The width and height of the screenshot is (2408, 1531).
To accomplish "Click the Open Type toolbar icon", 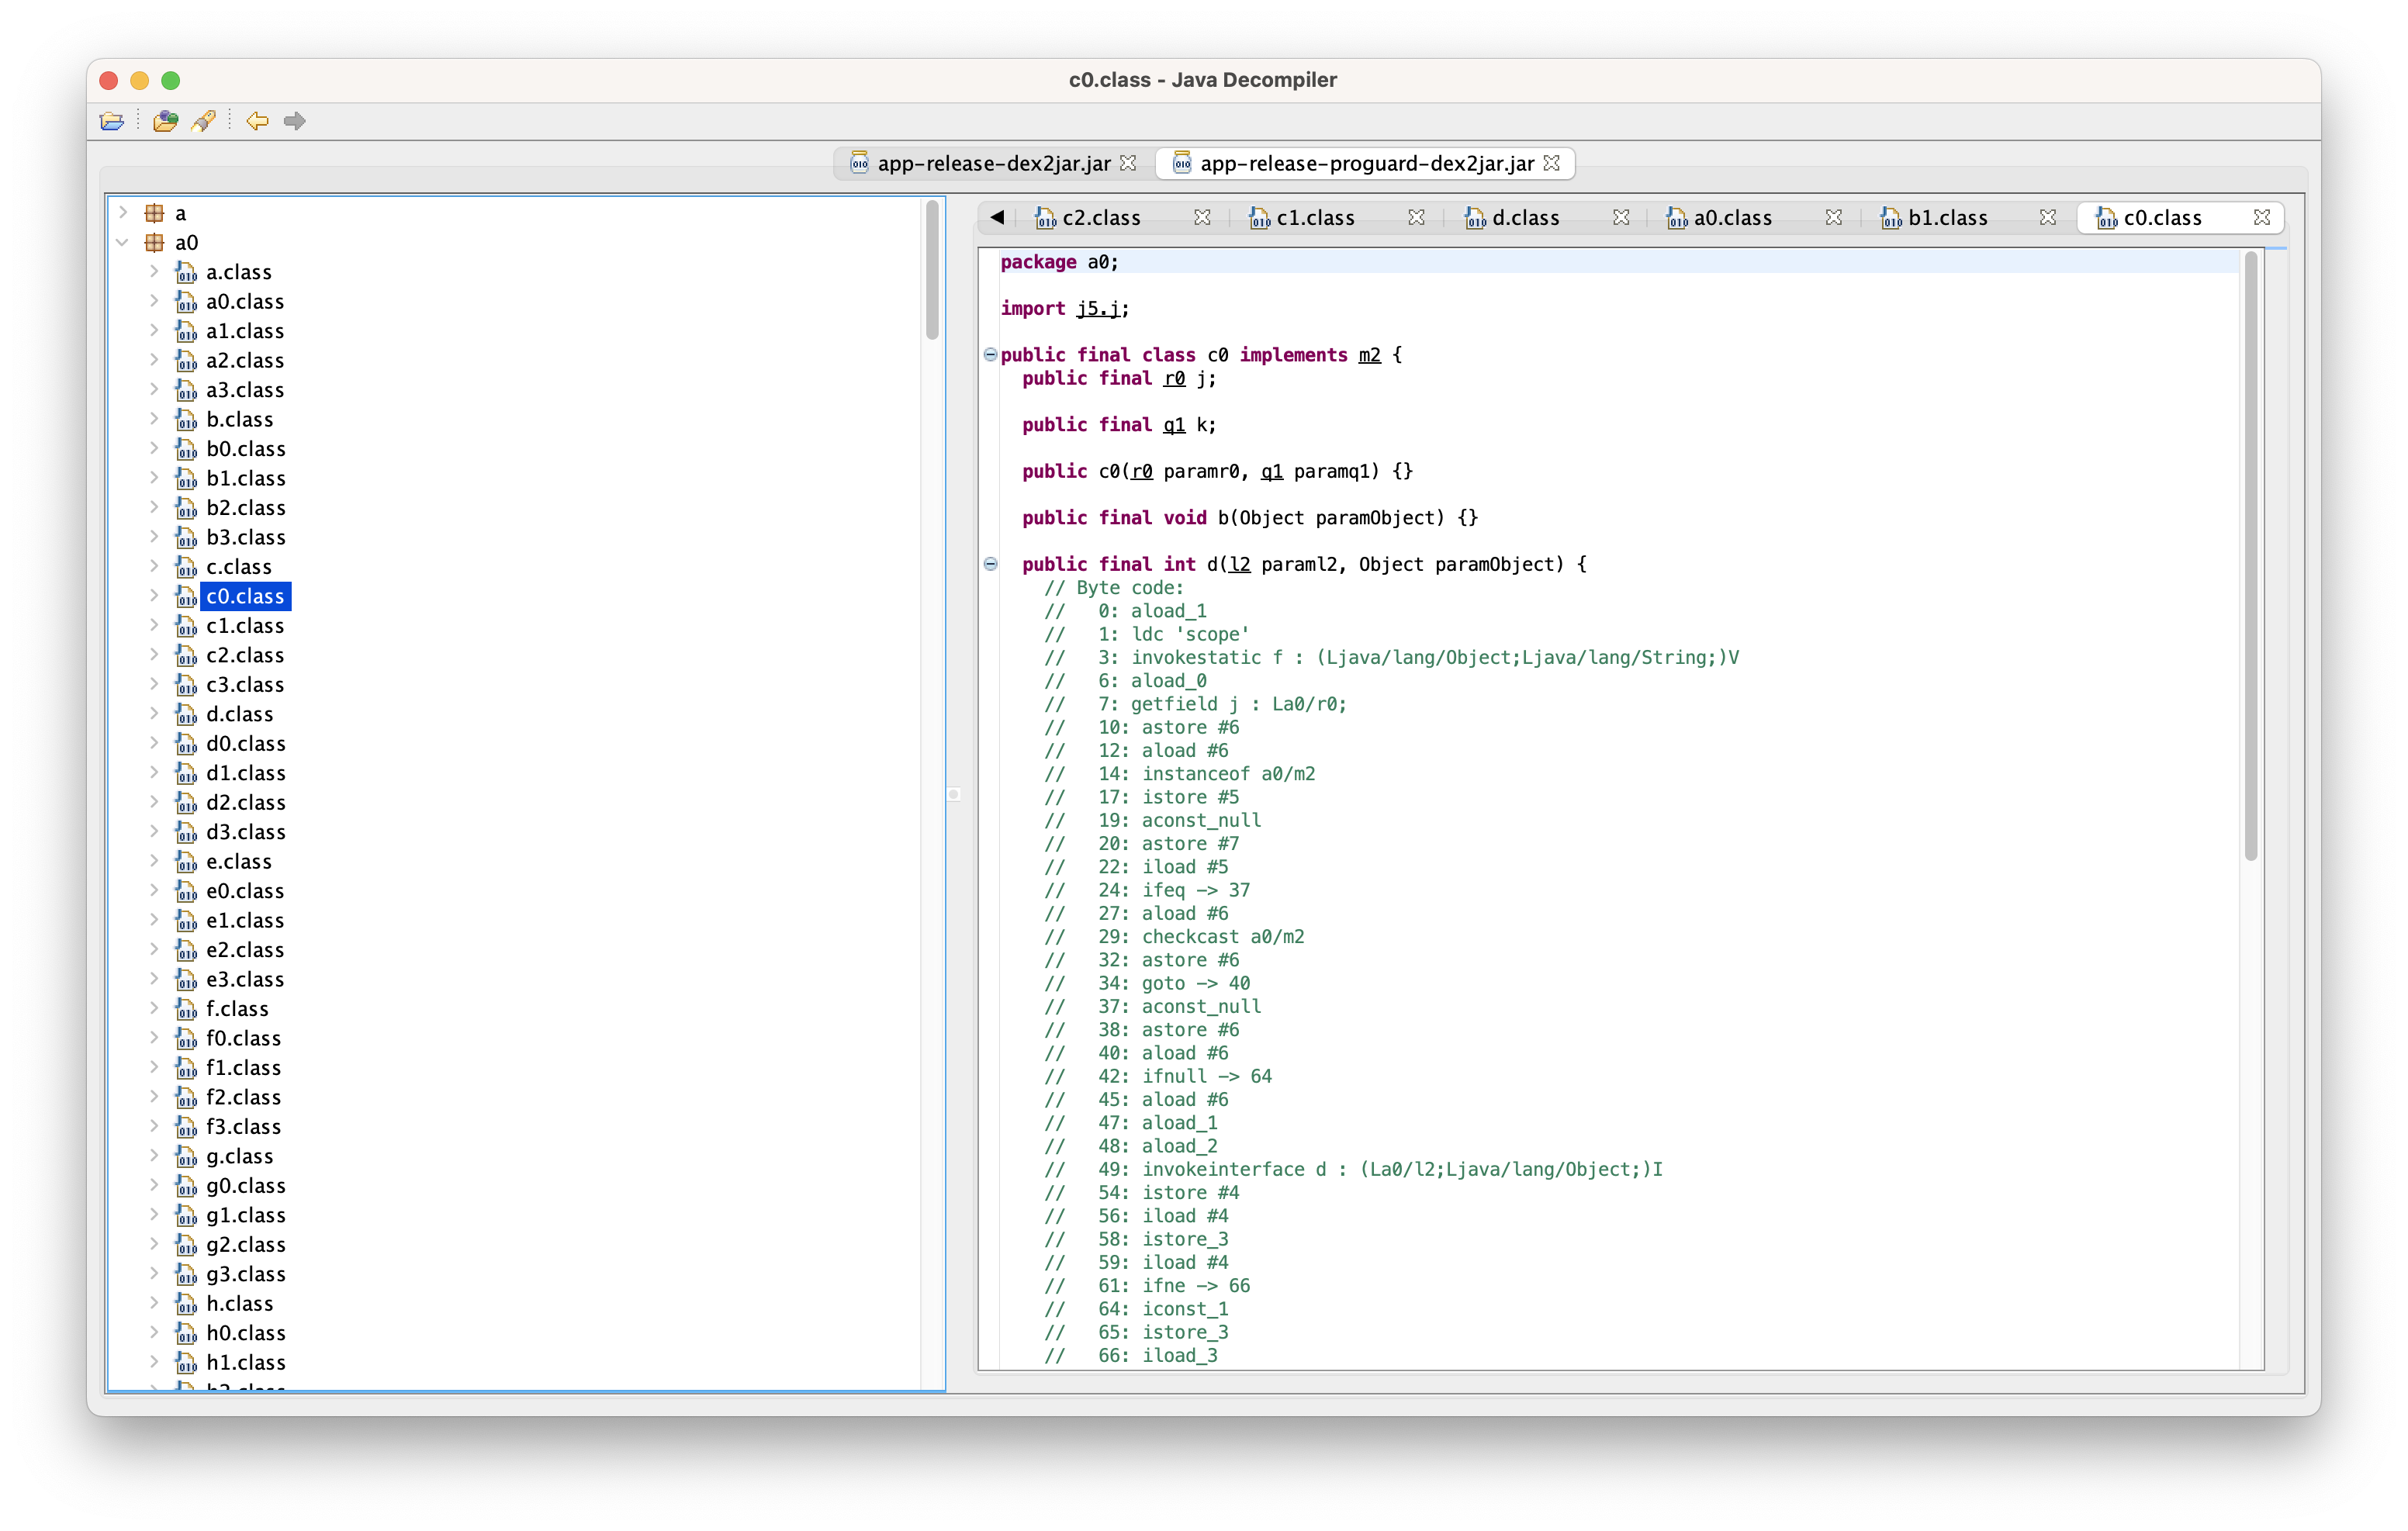I will (x=165, y=121).
